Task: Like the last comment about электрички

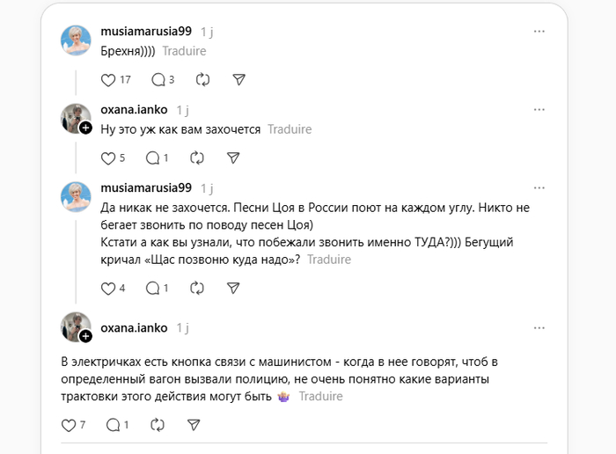Action: point(70,425)
